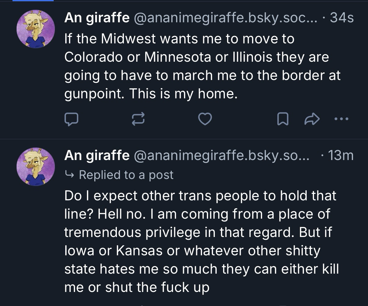Click 'An giraffe' name on the 34s post
This screenshot has width=368, height=306.
97,18
